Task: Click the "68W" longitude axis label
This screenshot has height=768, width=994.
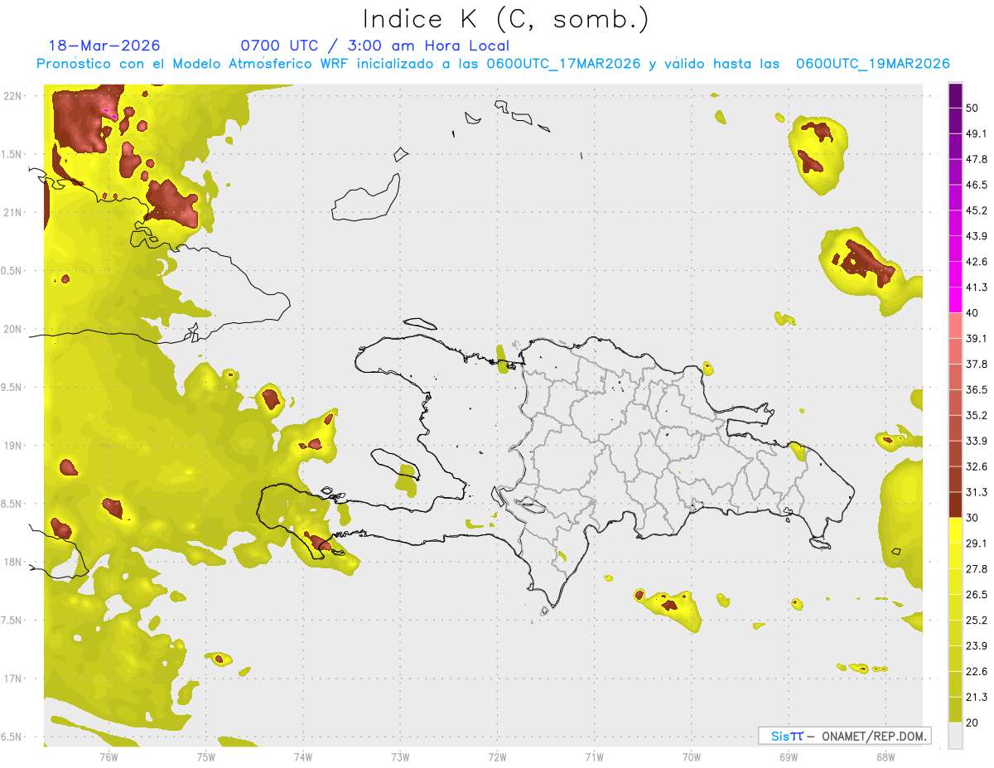Action: [885, 757]
